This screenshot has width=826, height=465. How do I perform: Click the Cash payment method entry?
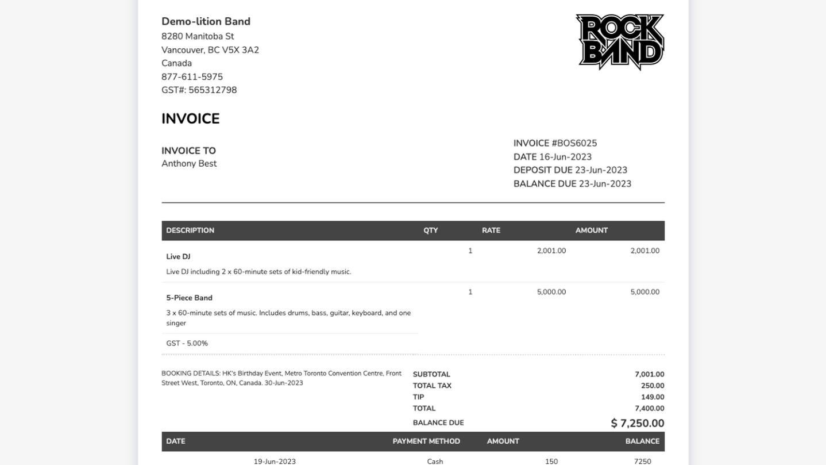[x=435, y=461]
